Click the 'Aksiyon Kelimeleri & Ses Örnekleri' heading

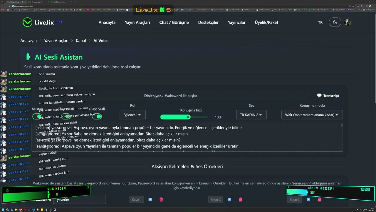187,166
